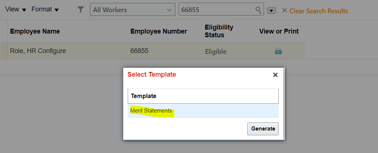The height and width of the screenshot is (153, 378).
Task: Click the Employee Number column header
Action: click(x=159, y=31)
